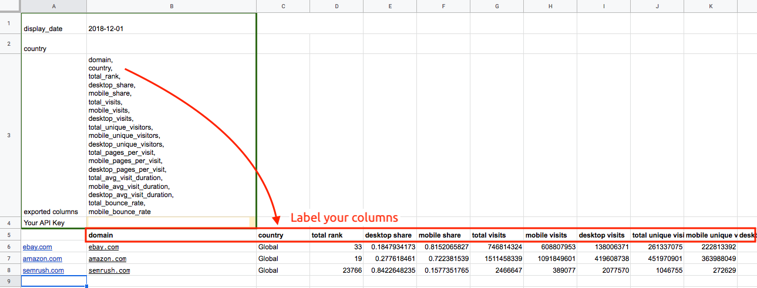Select row 2 header
Screen dimensions: 757x288
[x=9, y=44]
